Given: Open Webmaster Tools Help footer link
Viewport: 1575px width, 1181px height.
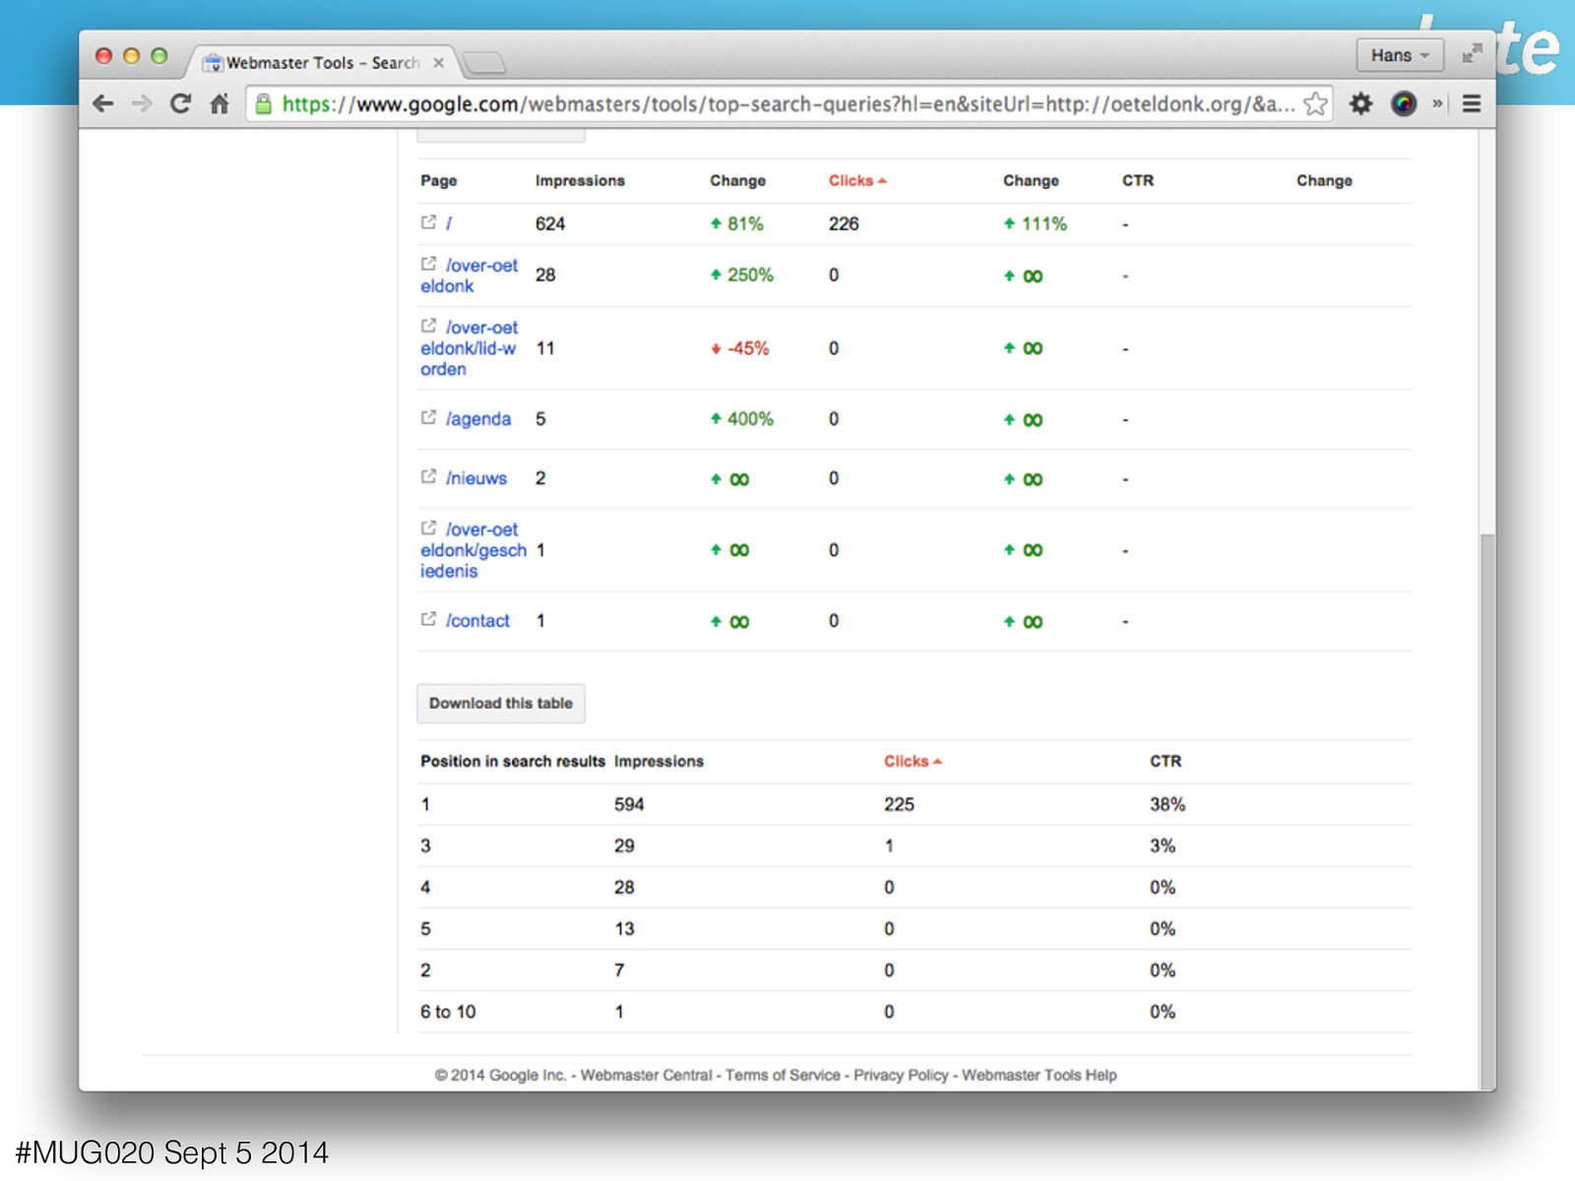Looking at the screenshot, I should tap(1039, 1075).
